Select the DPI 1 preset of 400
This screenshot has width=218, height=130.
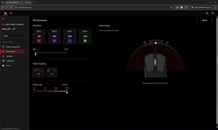click(x=39, y=37)
